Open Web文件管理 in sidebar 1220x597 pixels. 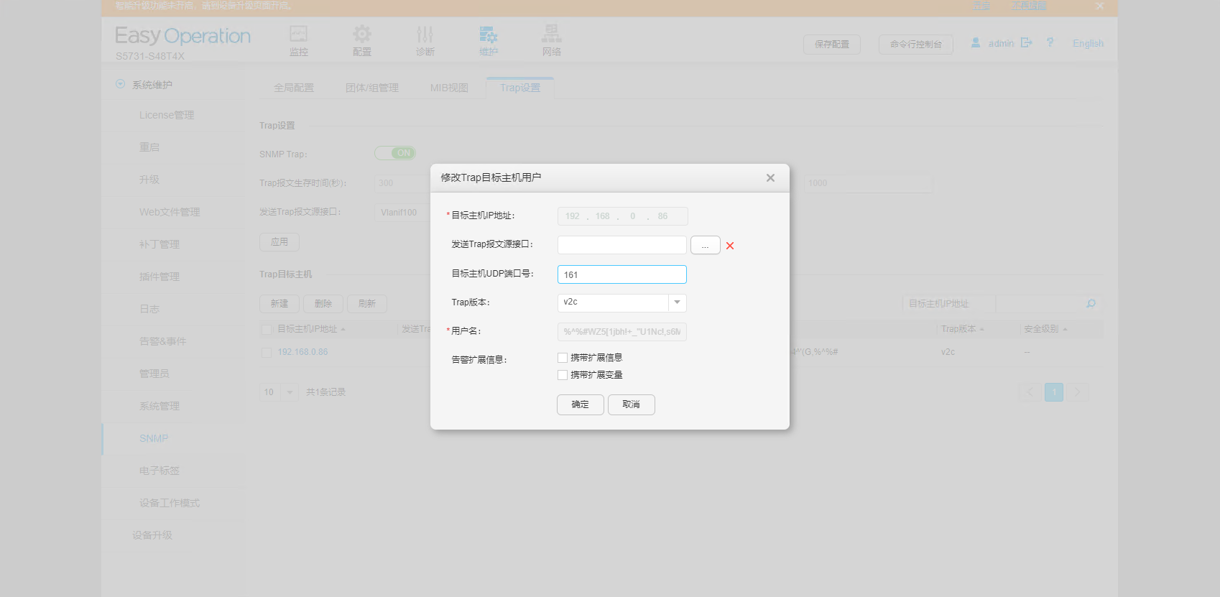point(170,212)
